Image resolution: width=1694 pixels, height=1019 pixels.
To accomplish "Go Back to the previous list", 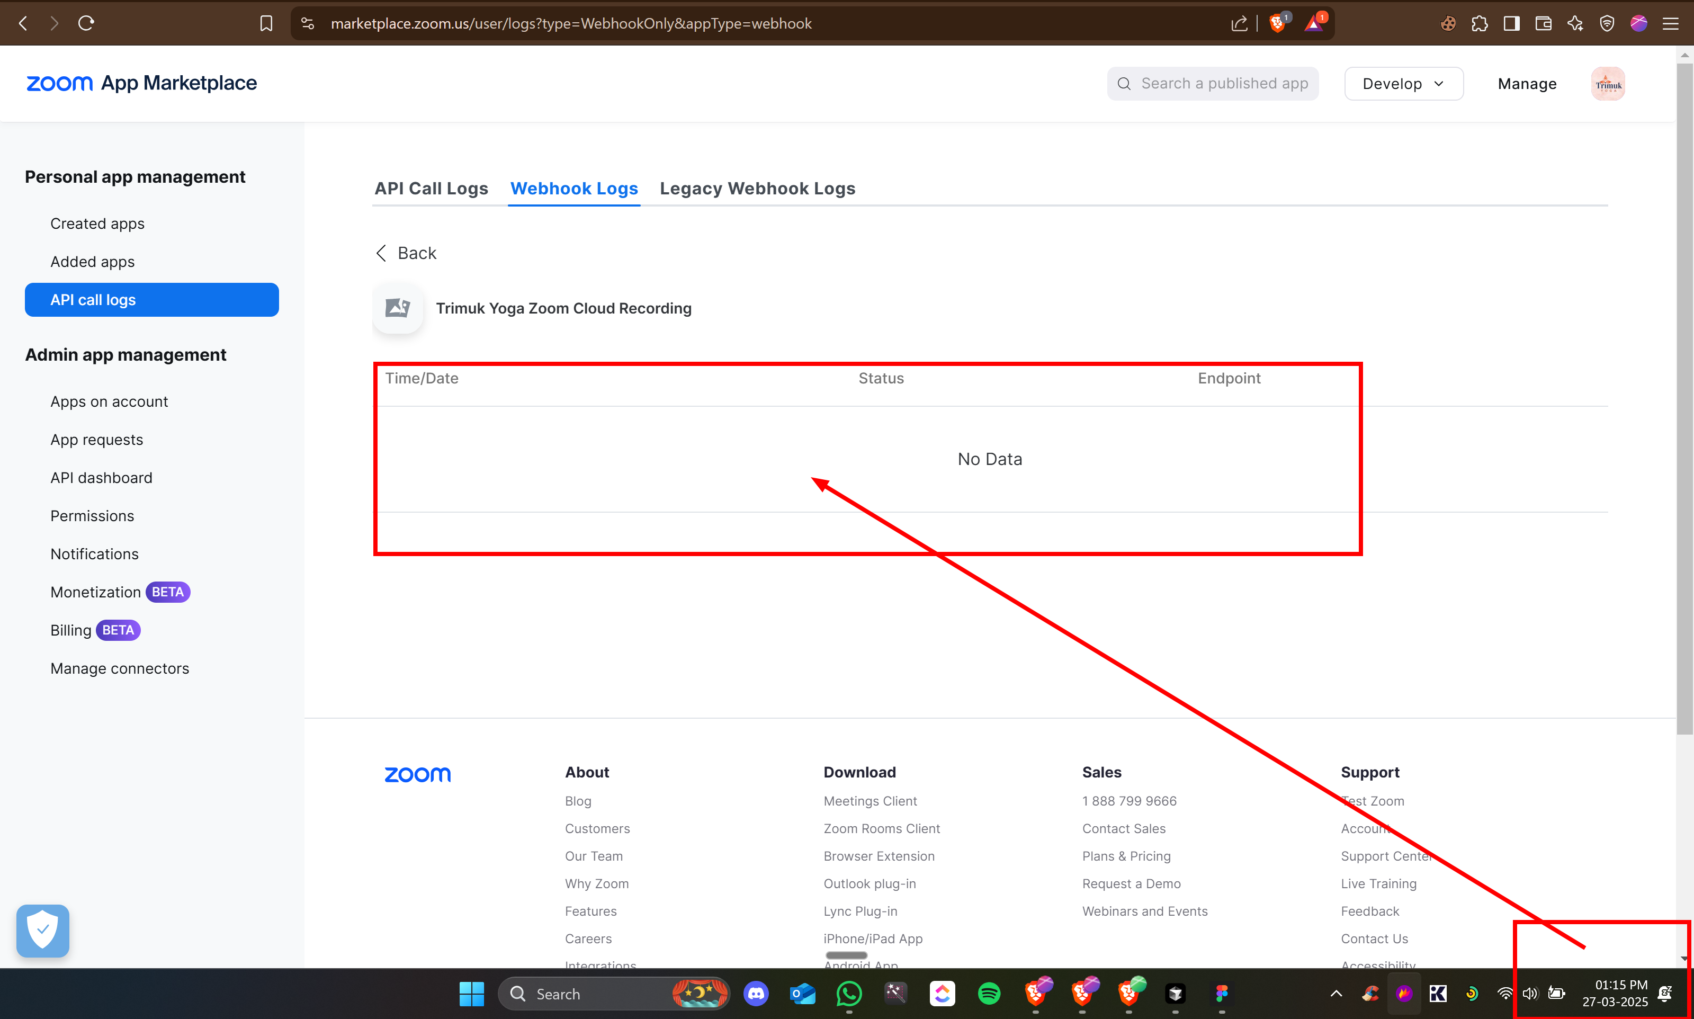I will [x=406, y=253].
